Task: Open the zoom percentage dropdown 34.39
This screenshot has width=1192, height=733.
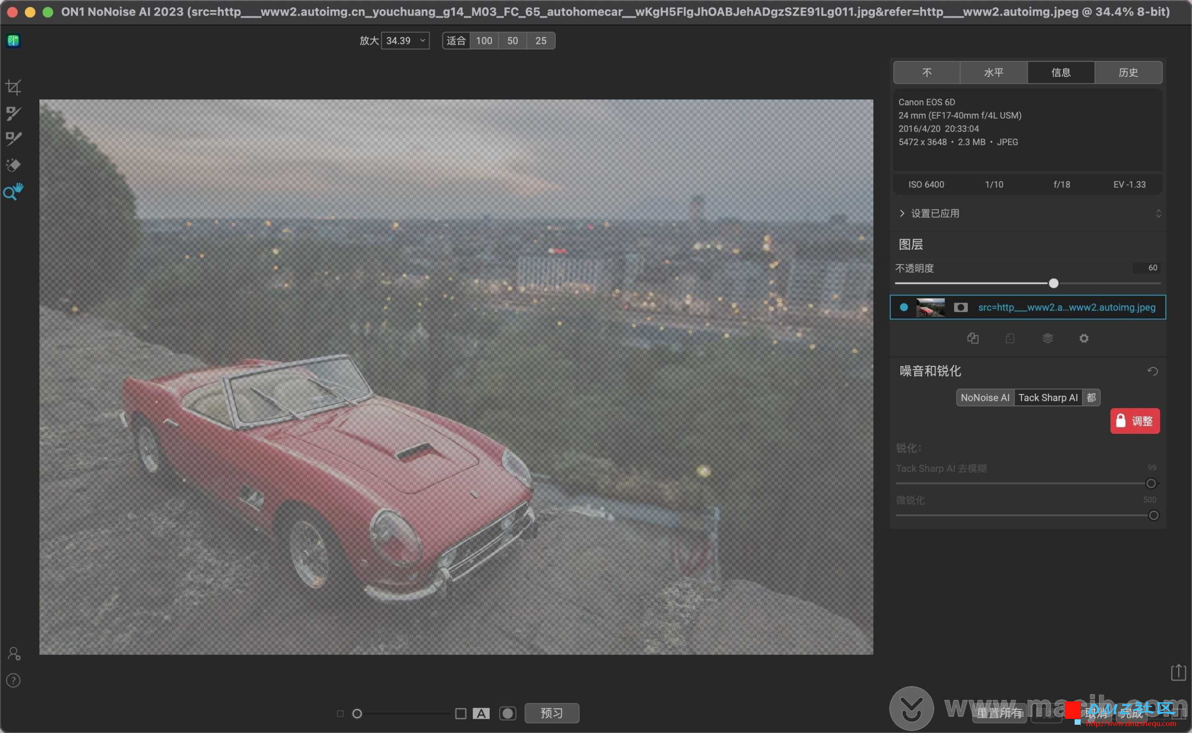Action: point(405,41)
